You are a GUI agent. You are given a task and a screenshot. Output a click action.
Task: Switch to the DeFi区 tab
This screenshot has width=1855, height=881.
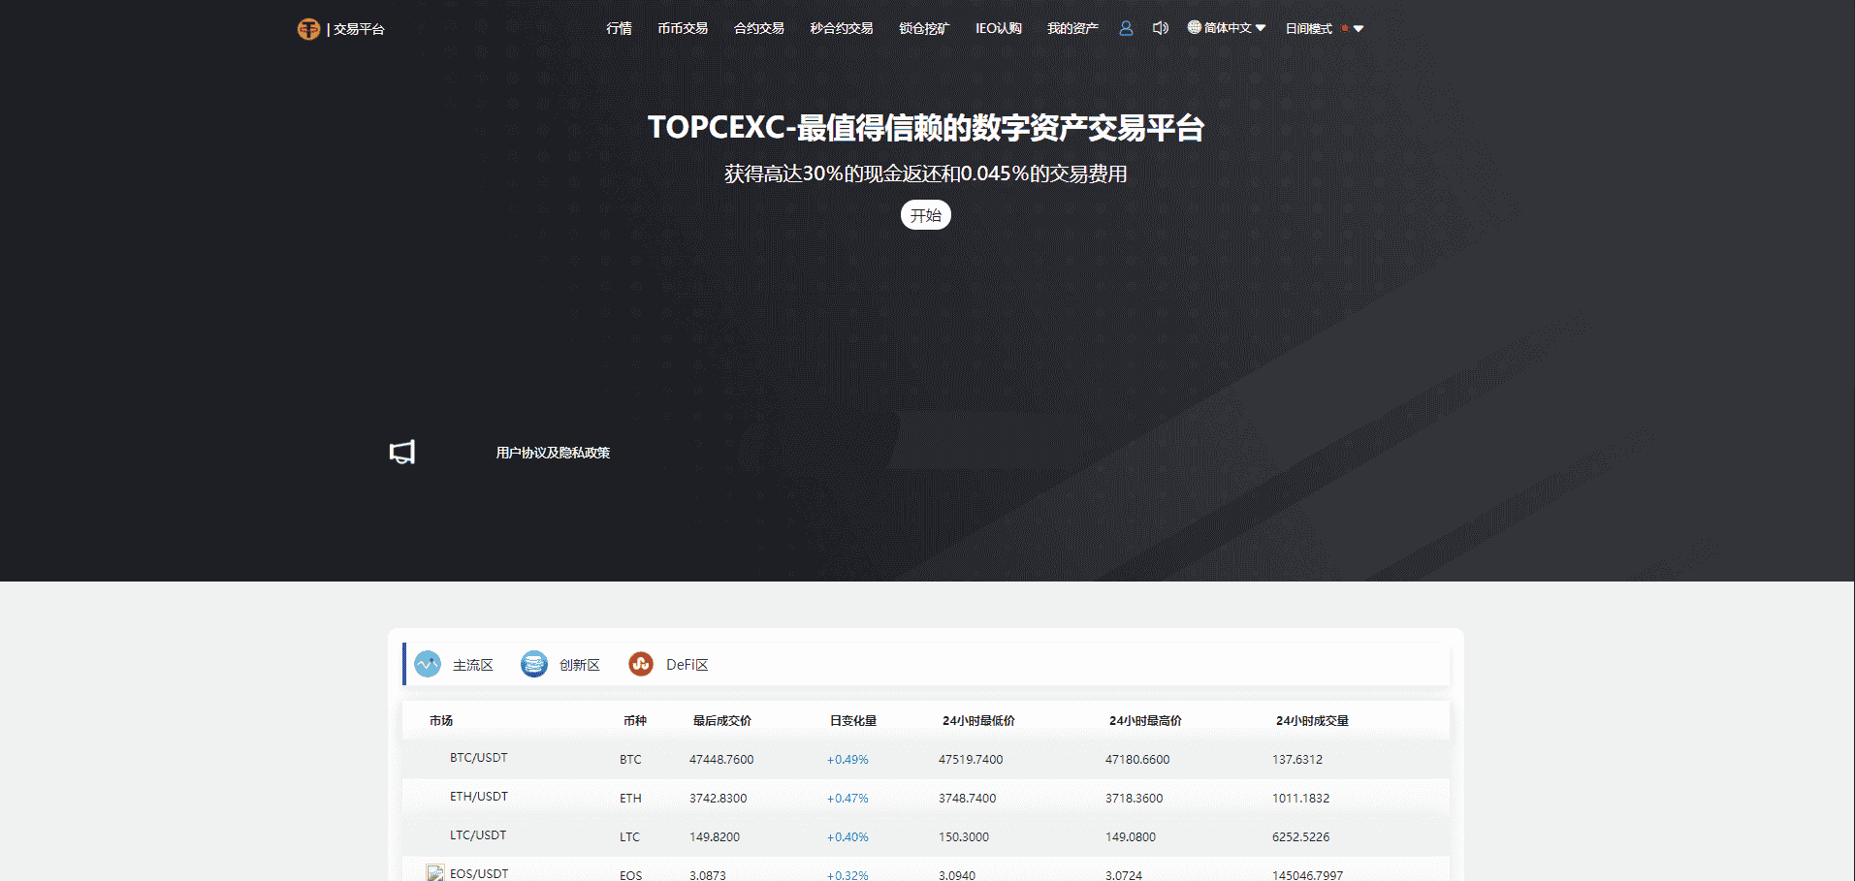pyautogui.click(x=687, y=665)
